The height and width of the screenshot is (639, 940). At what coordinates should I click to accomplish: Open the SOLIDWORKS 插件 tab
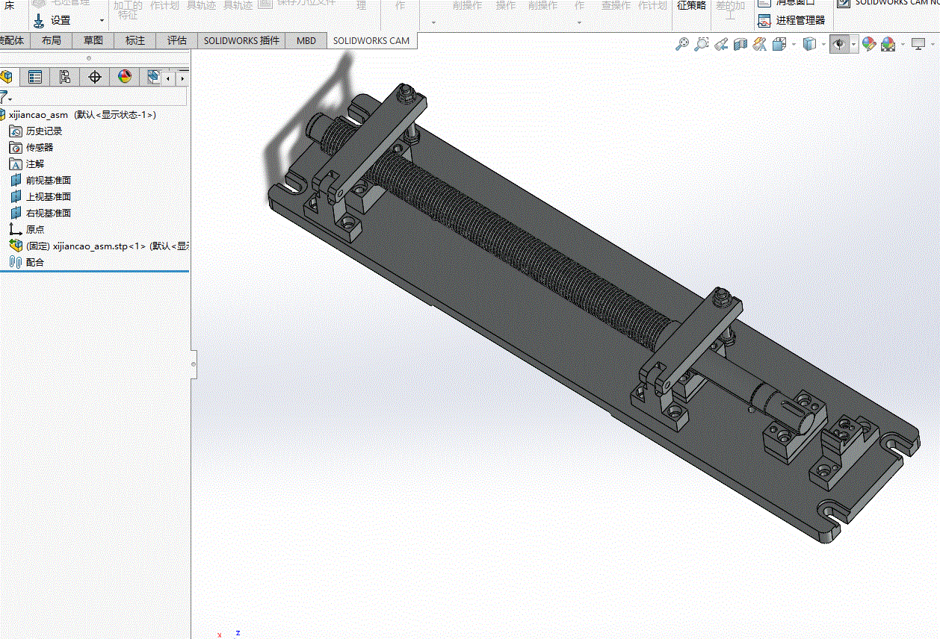[x=241, y=40]
